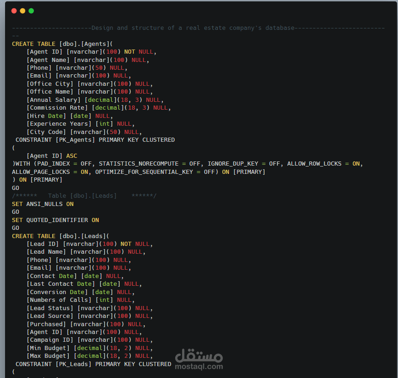
Task: Click the CONSTRAINT [PK_Agents] line
Action: (95, 140)
